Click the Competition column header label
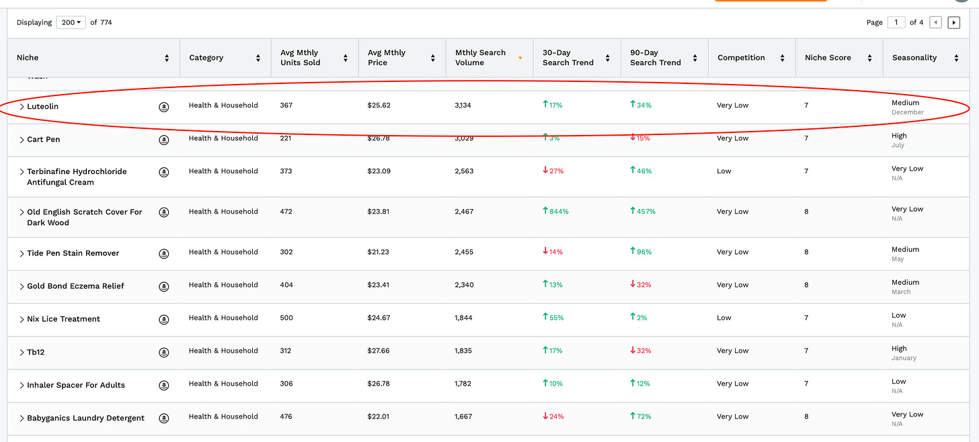979x442 pixels. click(741, 58)
